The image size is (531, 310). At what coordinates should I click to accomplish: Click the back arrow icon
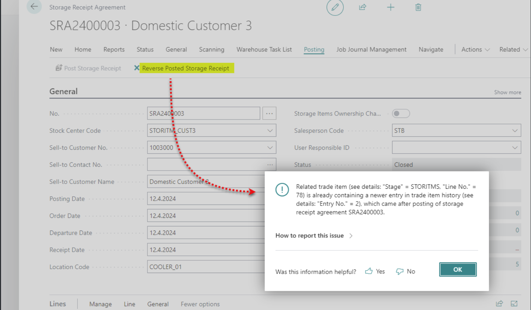pos(34,7)
